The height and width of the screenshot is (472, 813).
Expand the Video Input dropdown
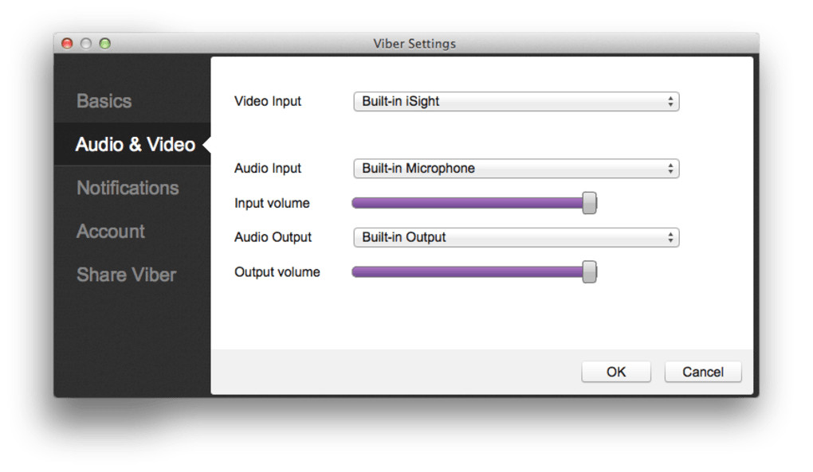[516, 102]
